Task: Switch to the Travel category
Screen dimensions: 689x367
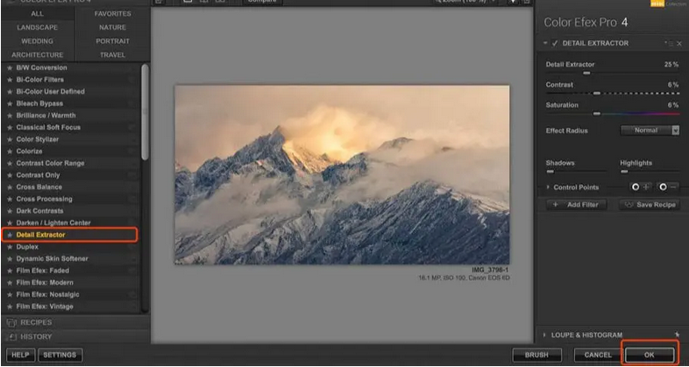Action: pos(112,55)
